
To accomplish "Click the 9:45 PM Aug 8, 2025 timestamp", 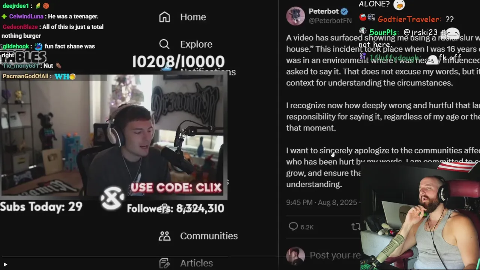I will pos(322,202).
